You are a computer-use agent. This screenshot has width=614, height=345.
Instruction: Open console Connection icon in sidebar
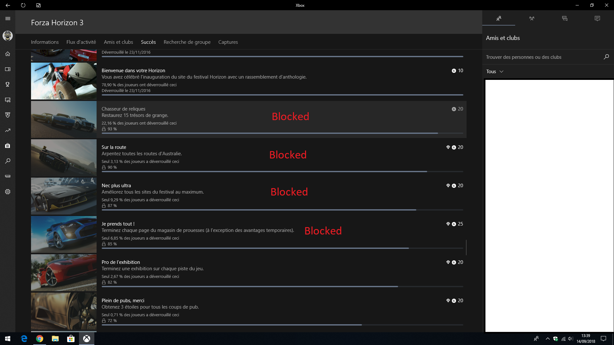(x=8, y=176)
